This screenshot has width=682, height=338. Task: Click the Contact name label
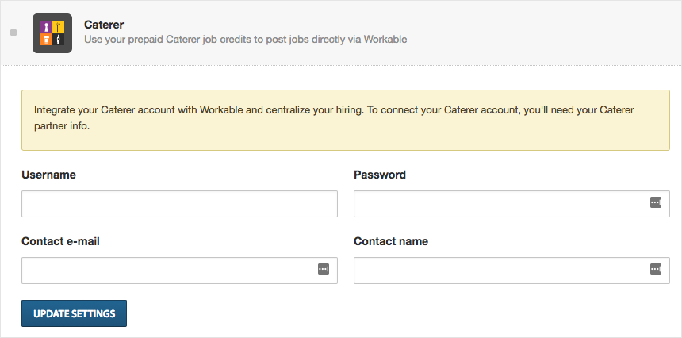[x=391, y=241]
